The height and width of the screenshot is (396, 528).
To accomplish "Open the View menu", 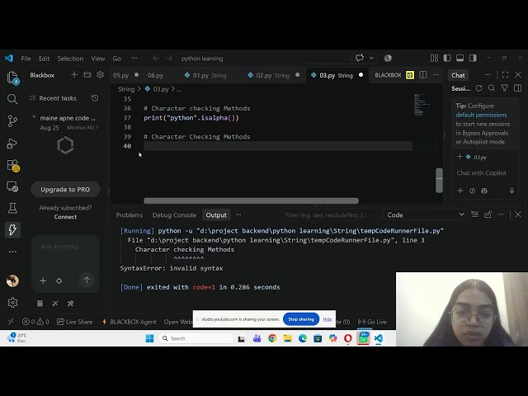I will click(97, 59).
